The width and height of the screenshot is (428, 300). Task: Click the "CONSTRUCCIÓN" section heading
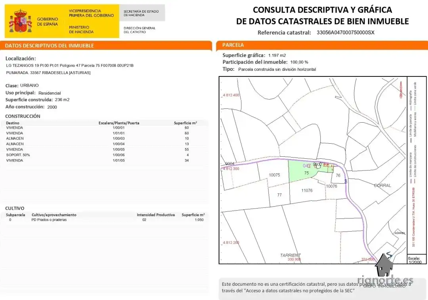coord(23,116)
